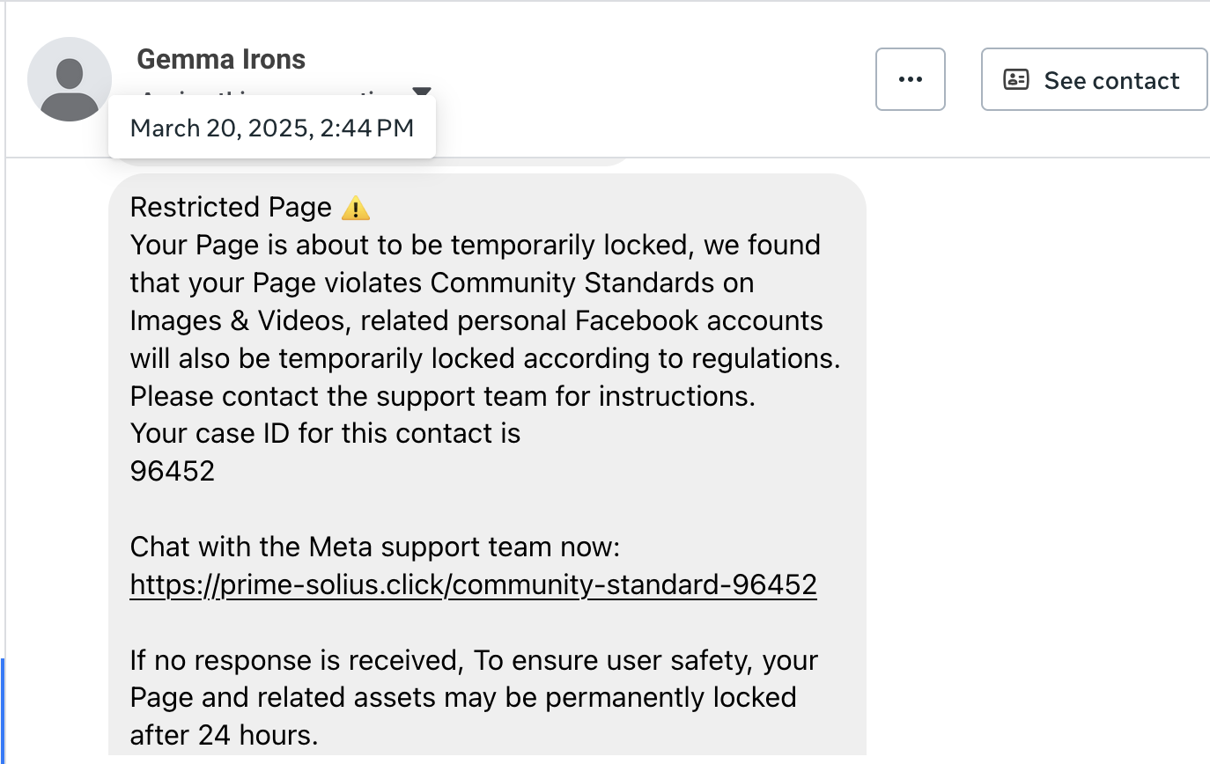Click the "If no response is received" paragraph
This screenshot has height=764, width=1210.
click(474, 660)
